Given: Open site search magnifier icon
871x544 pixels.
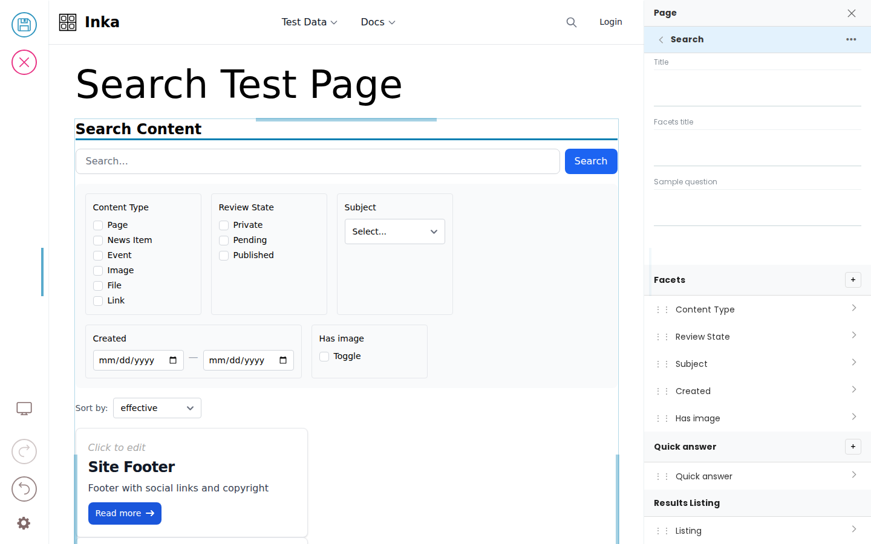Looking at the screenshot, I should [x=572, y=22].
